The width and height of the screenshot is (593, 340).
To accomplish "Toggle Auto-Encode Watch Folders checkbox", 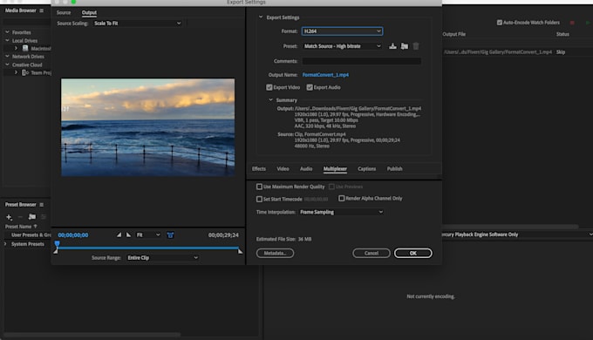I will (500, 23).
